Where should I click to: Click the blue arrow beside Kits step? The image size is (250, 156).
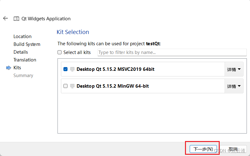tap(8, 68)
